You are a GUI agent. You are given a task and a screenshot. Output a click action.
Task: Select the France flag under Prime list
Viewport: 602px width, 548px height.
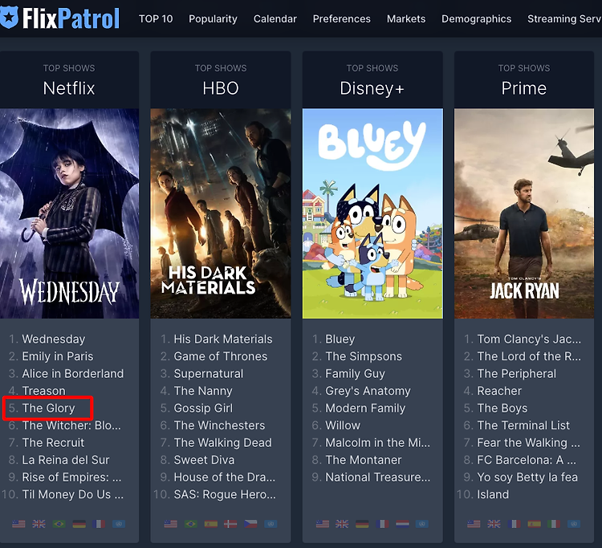(514, 524)
